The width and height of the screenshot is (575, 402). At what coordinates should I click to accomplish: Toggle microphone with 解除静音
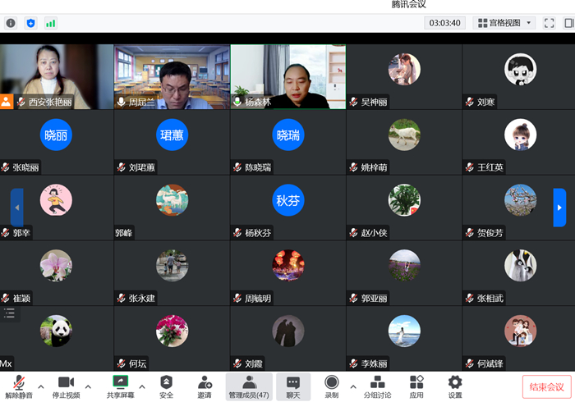(x=18, y=386)
